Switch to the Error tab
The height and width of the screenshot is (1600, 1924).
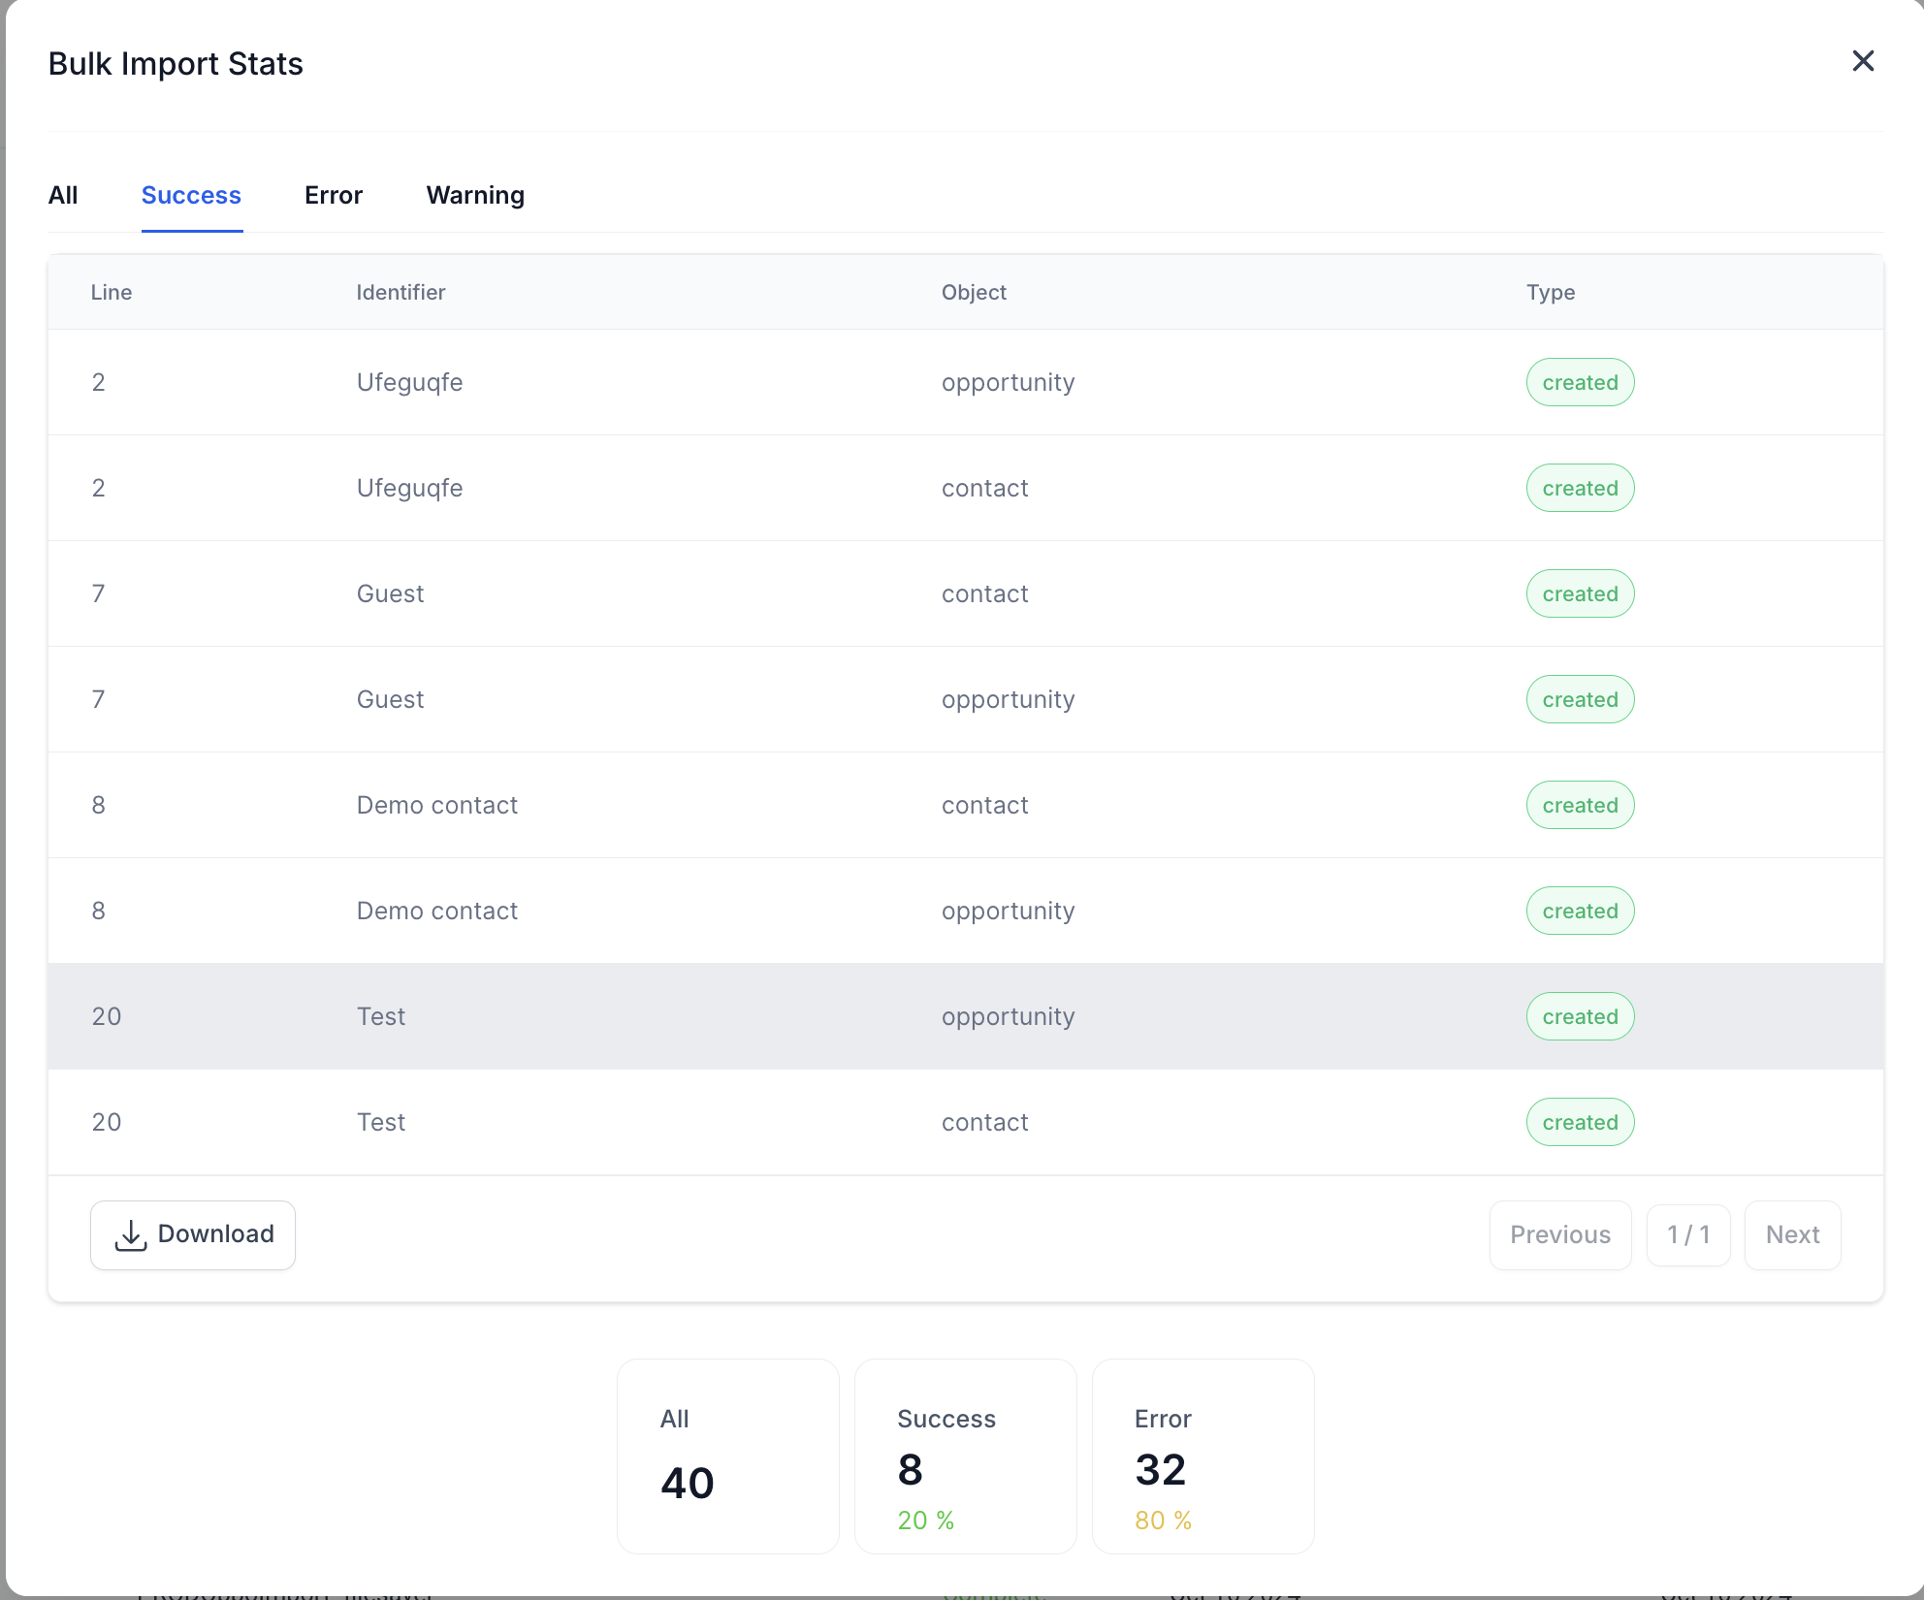pos(334,195)
